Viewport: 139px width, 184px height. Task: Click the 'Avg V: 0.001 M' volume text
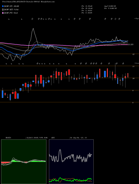[110, 6]
